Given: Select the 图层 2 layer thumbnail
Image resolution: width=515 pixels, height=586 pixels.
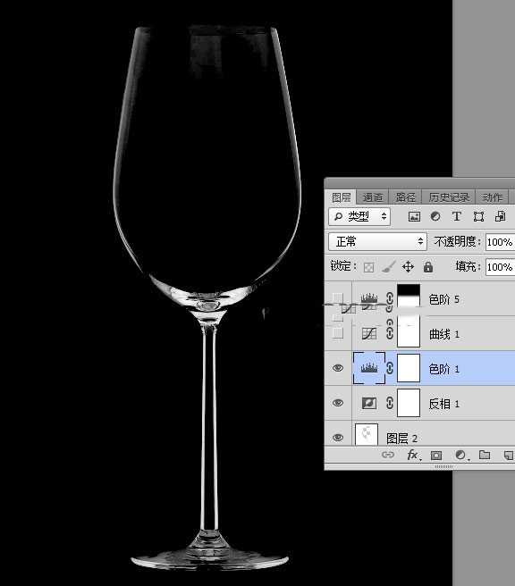Looking at the screenshot, I should pyautogui.click(x=367, y=434).
